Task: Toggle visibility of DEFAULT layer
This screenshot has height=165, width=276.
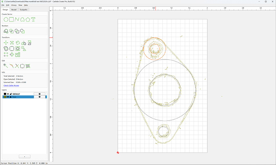Action: pyautogui.click(x=8, y=94)
